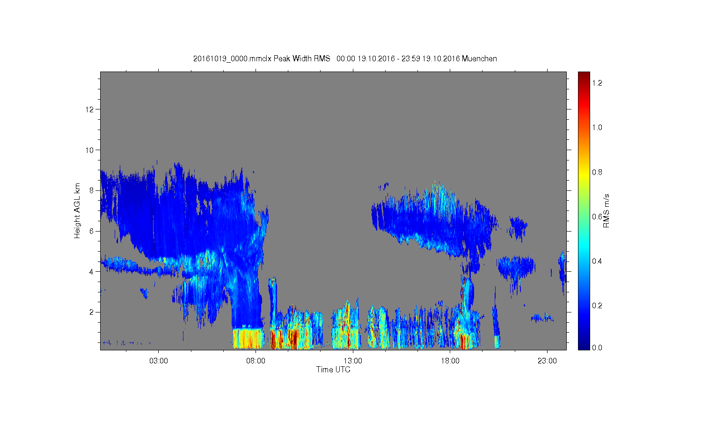
Task: Click the colorbar tick value '0.6'
Action: (x=597, y=217)
